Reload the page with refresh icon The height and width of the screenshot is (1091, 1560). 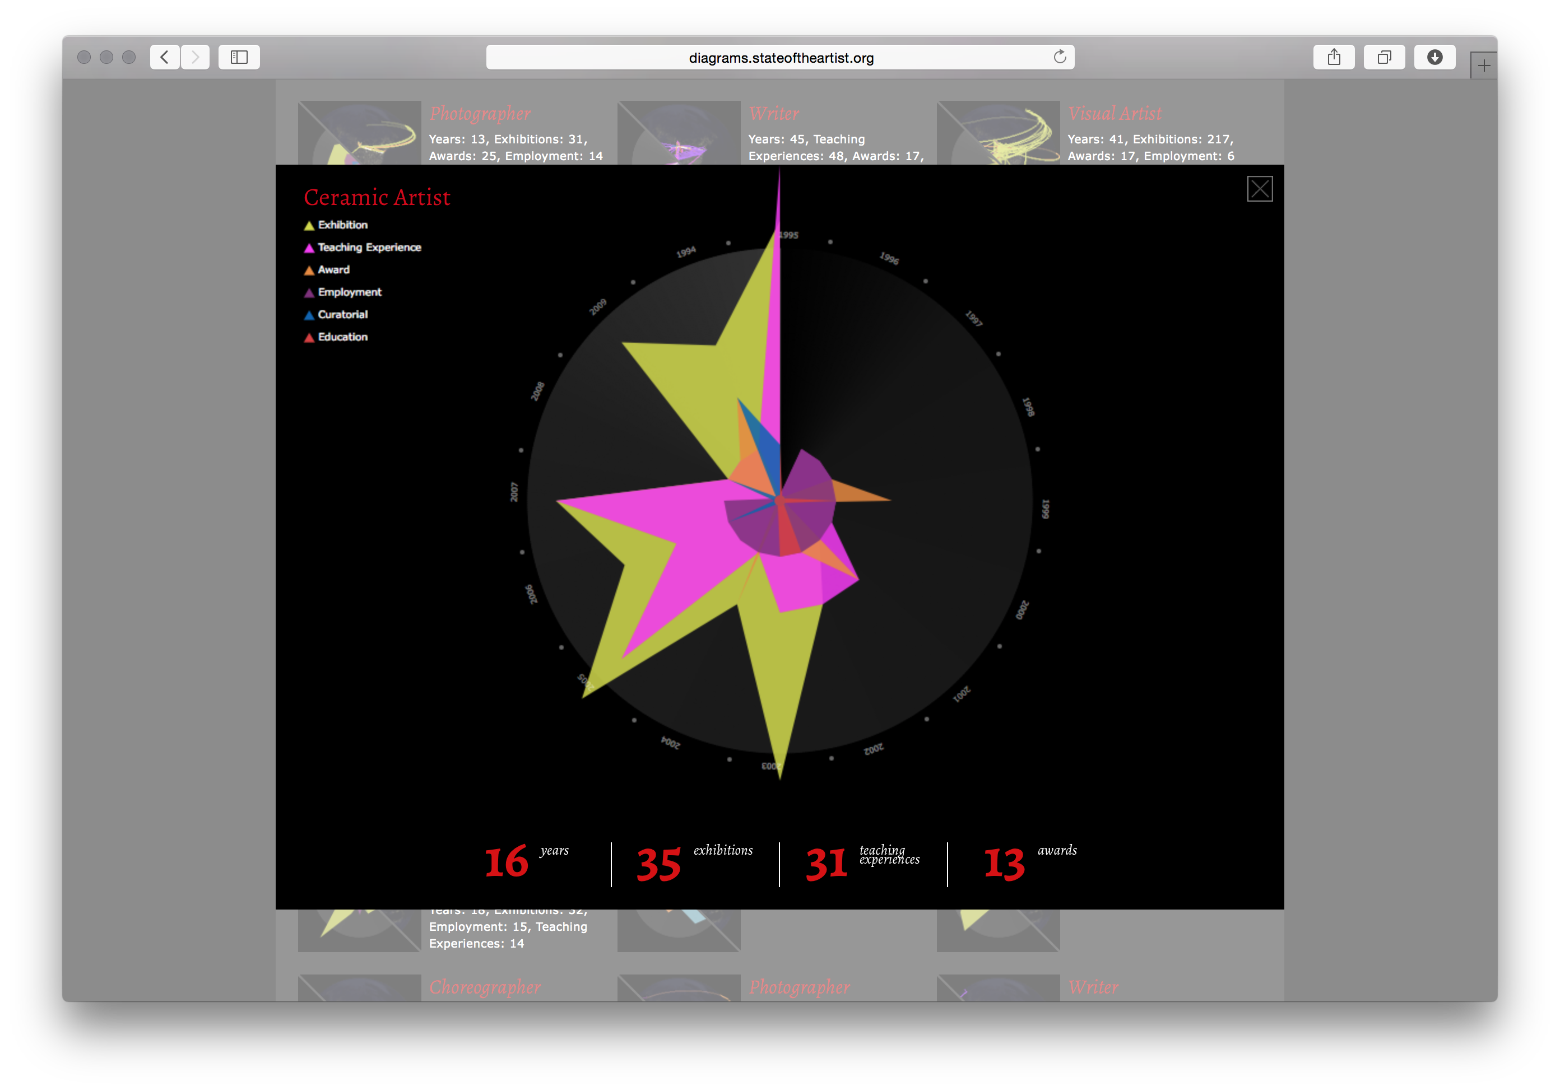click(1059, 57)
